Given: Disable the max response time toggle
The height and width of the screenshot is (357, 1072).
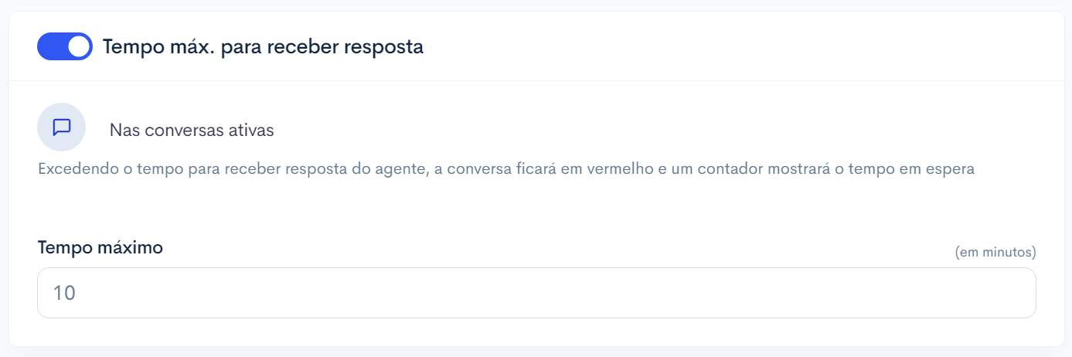Looking at the screenshot, I should 65,46.
